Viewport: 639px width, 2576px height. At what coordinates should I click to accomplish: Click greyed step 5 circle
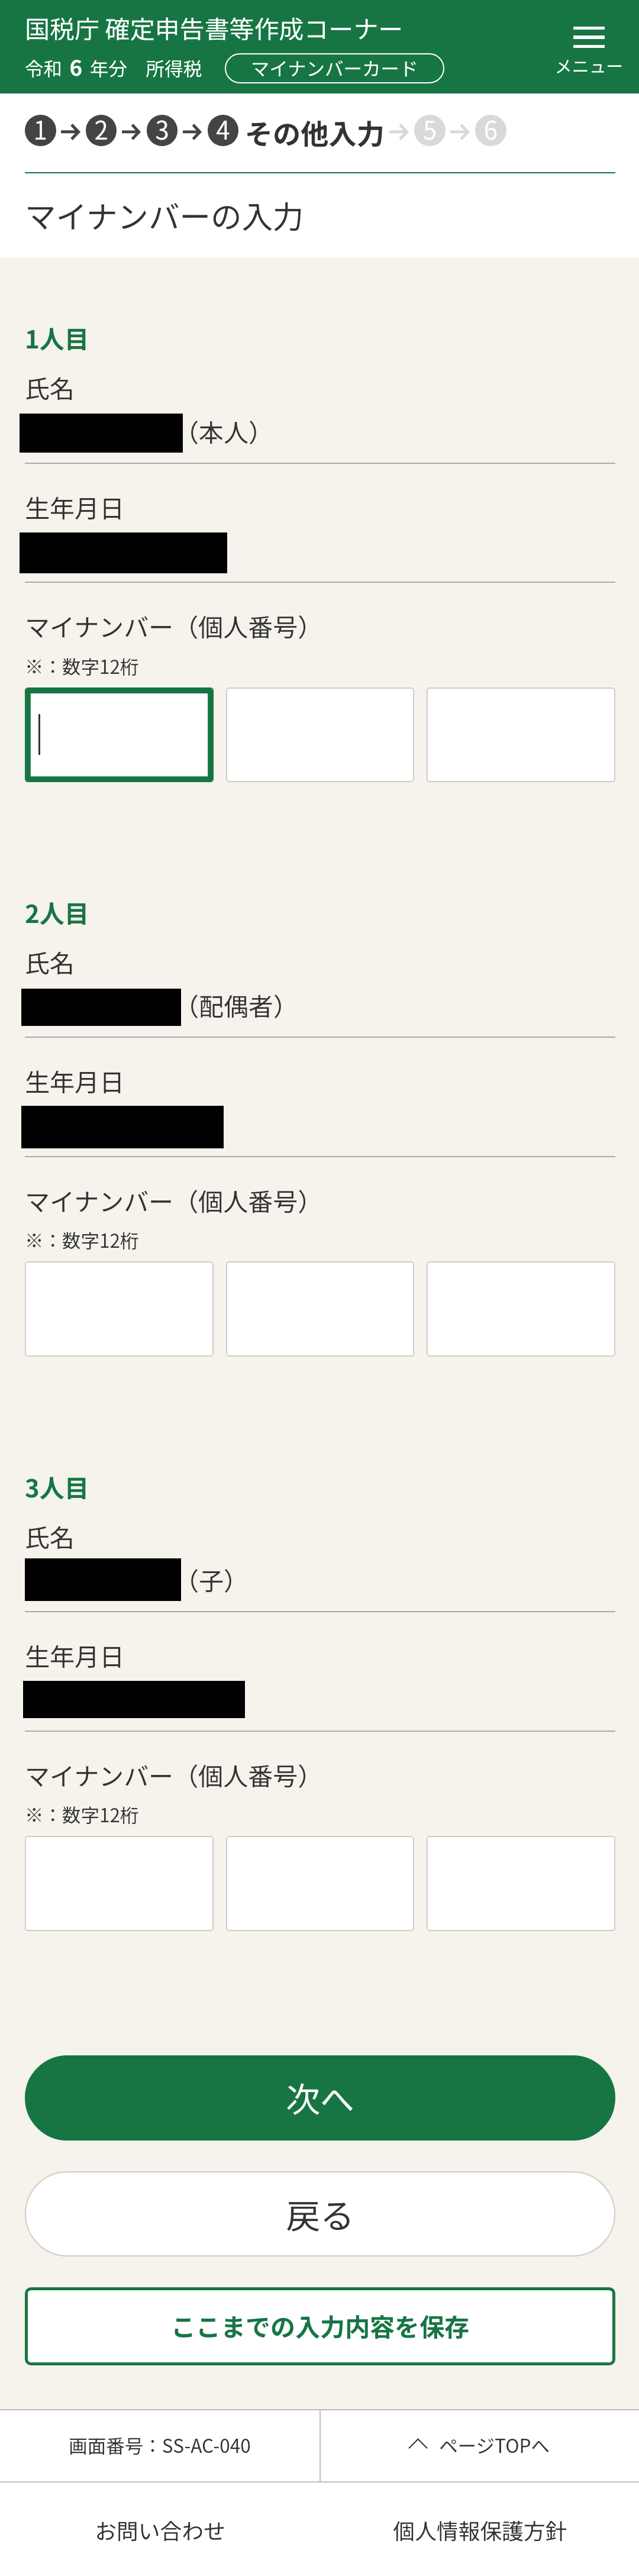[x=429, y=131]
